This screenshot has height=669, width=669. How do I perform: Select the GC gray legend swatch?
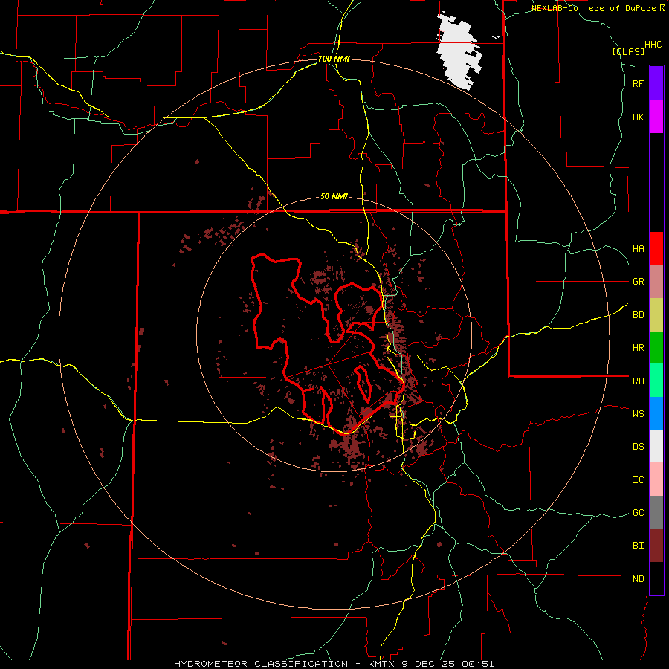coord(656,512)
